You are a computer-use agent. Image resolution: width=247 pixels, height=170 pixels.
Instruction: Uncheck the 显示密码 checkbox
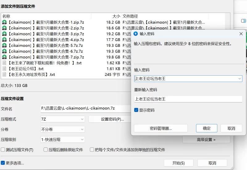pos(136,110)
